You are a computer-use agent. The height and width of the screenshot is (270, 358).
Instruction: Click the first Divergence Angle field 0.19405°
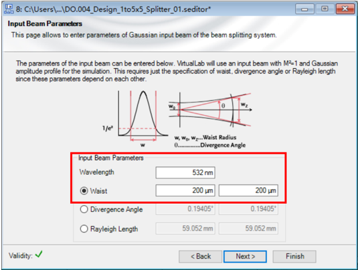coord(185,209)
